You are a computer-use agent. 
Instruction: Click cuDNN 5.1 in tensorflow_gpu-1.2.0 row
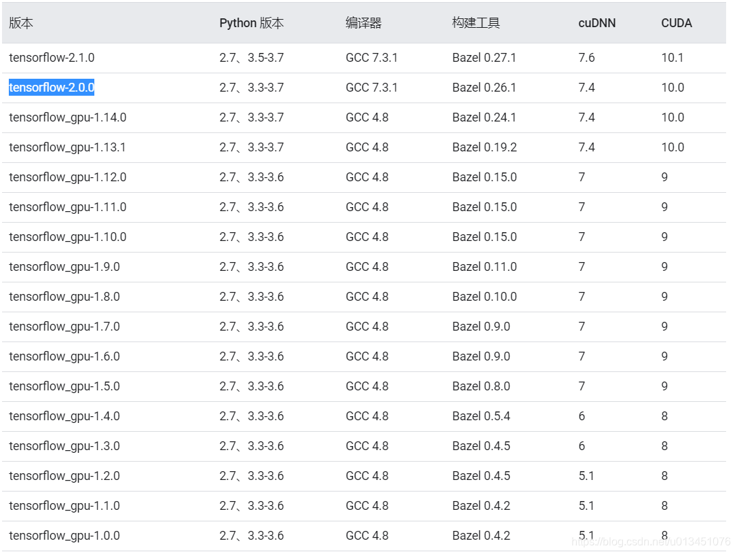[586, 476]
